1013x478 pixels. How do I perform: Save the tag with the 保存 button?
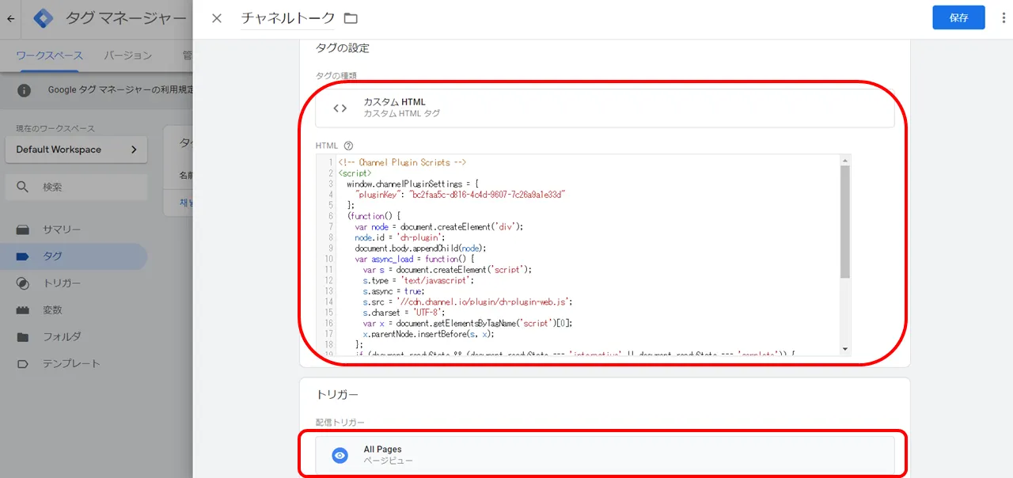click(x=958, y=18)
